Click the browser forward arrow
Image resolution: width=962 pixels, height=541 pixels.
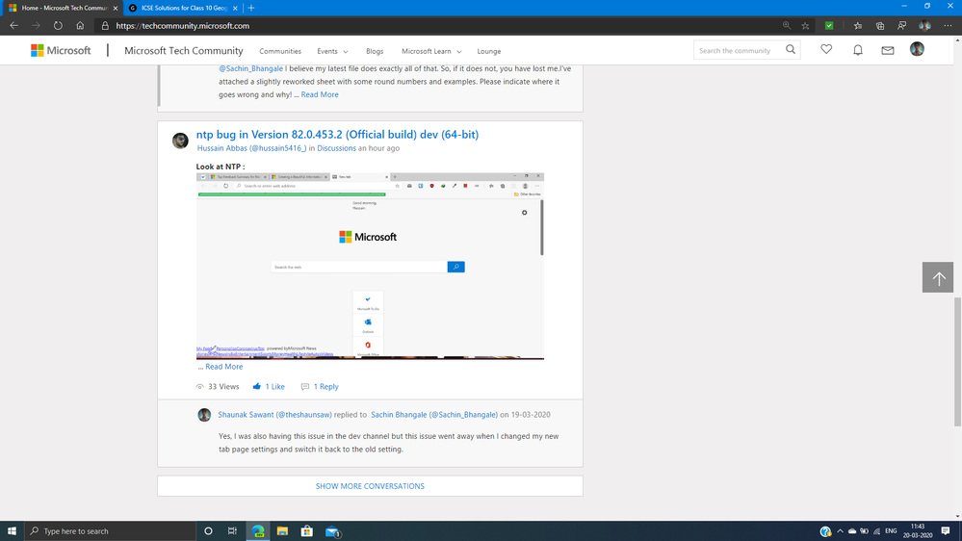coord(36,26)
